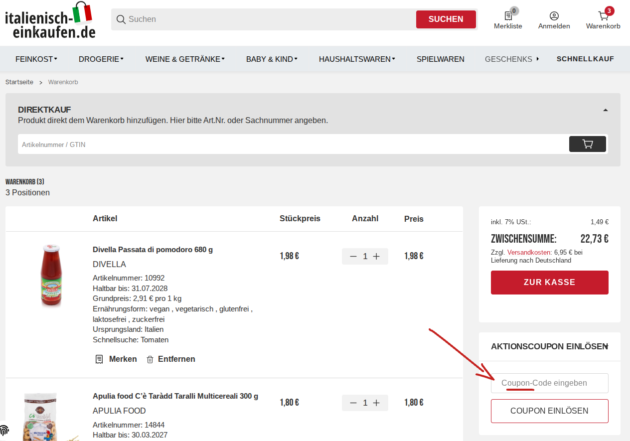Click the Anzahl column header
This screenshot has height=441, width=630.
coord(365,219)
